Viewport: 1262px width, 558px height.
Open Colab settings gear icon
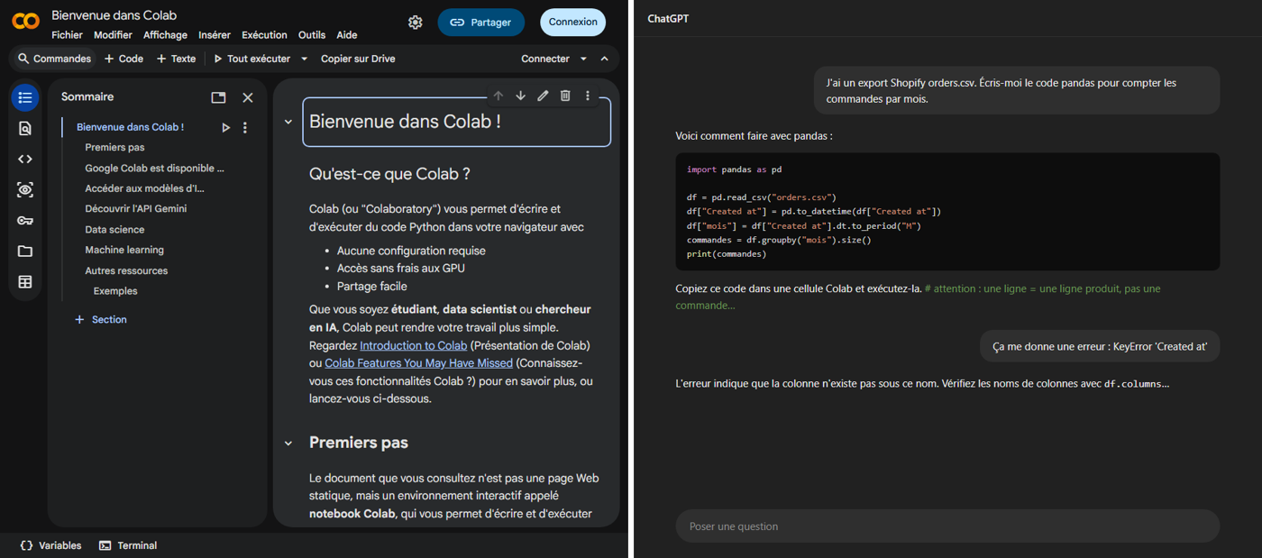point(415,23)
